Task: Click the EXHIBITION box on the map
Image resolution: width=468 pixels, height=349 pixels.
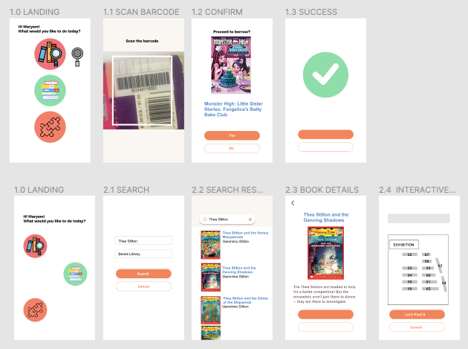Action: pos(404,245)
